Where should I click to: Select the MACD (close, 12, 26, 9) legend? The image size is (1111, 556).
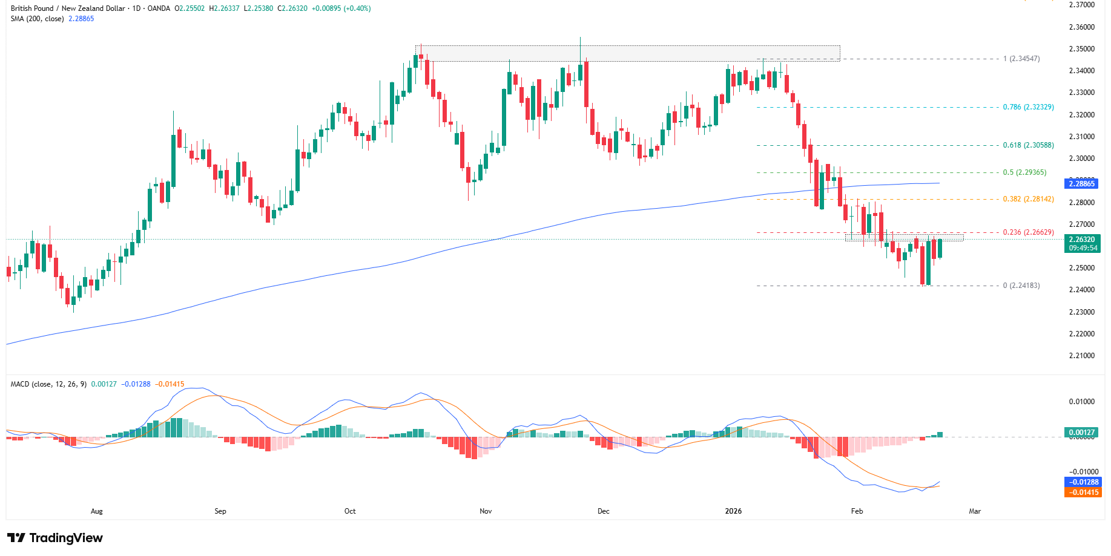click(48, 384)
